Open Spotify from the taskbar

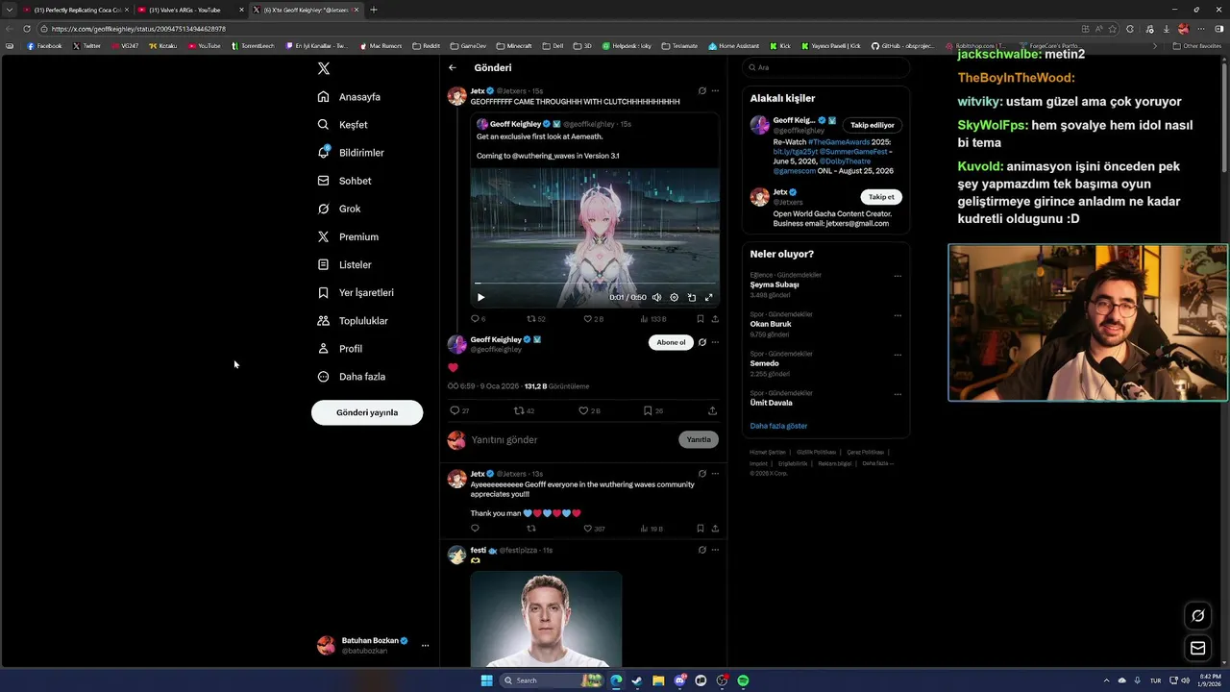[743, 680]
